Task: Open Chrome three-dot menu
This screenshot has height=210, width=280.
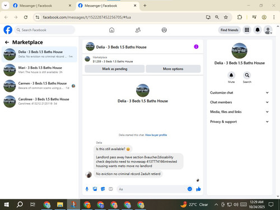Action: tap(274, 17)
